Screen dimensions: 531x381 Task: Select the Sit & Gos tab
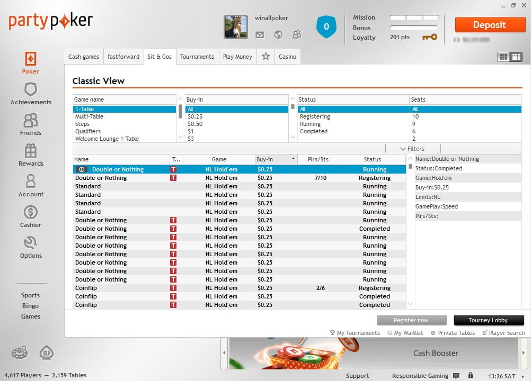[x=160, y=57]
